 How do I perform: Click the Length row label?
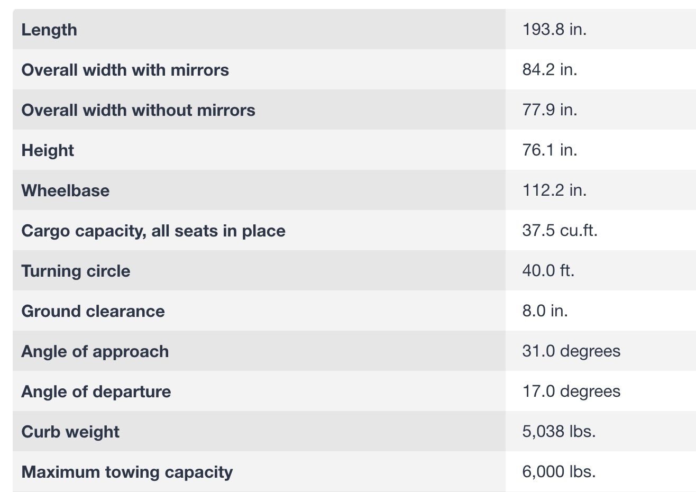tap(49, 30)
